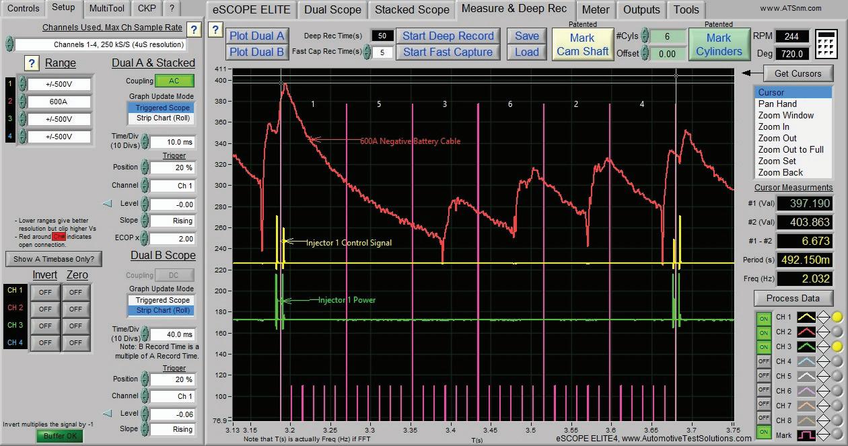848x446 pixels.
Task: Click the CH 8 tan waveform icon
Action: [x=806, y=420]
